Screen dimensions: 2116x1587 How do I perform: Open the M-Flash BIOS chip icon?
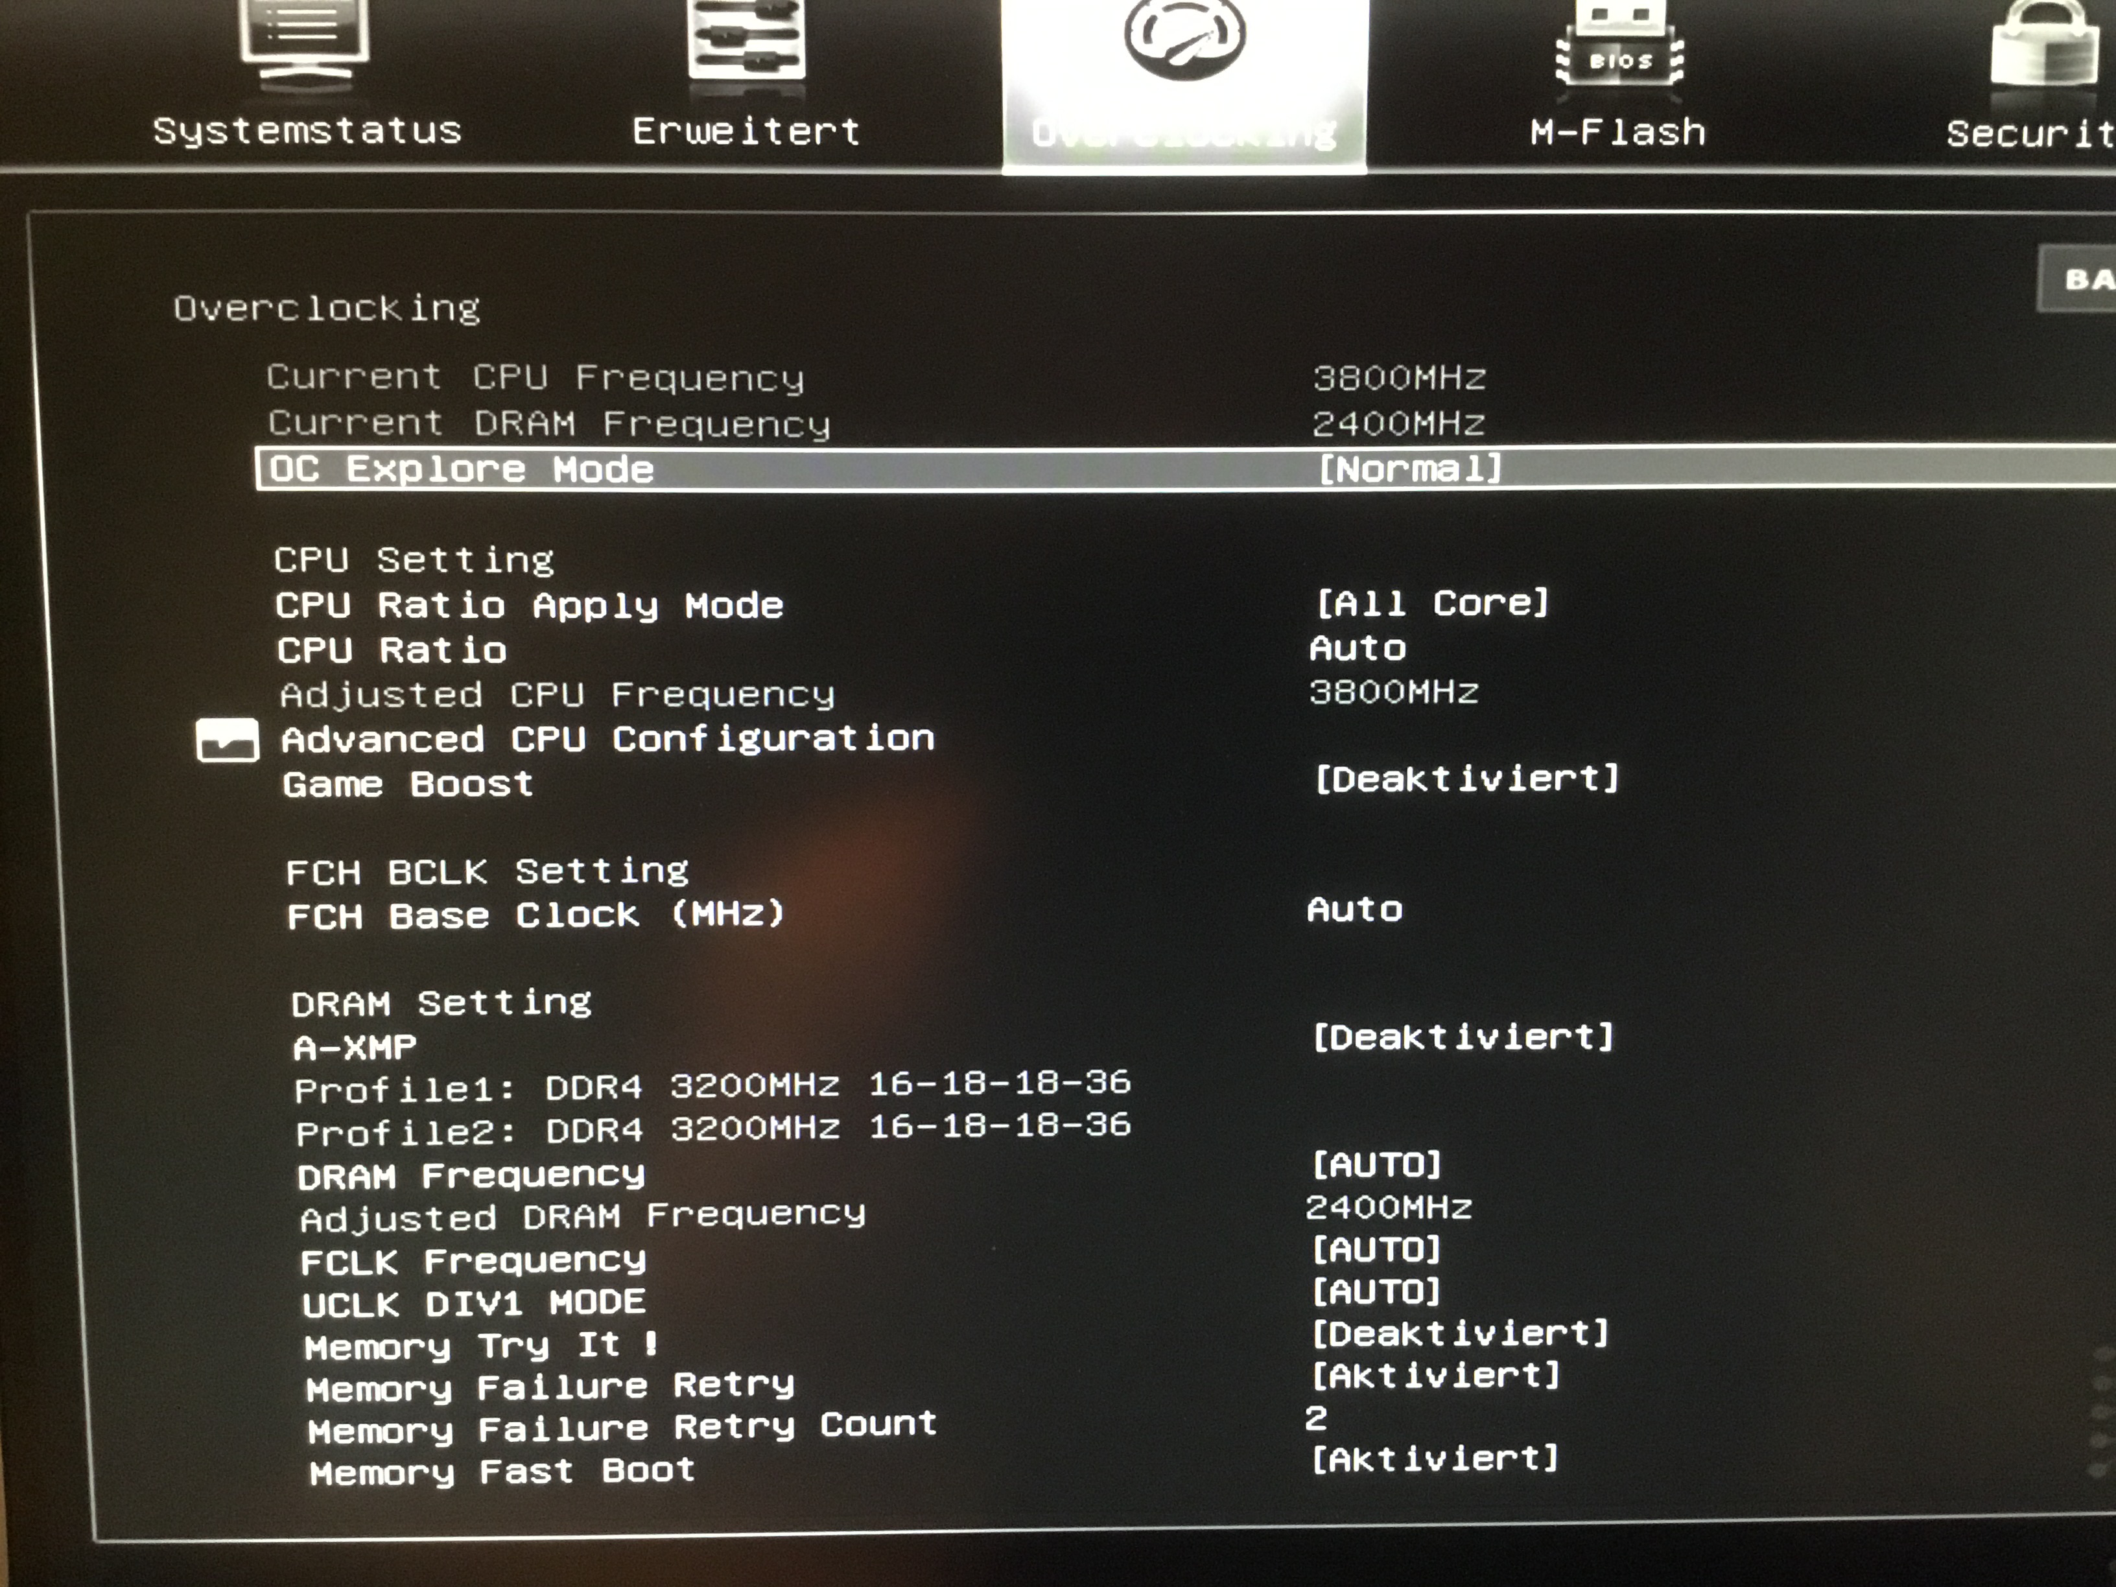[x=1619, y=53]
